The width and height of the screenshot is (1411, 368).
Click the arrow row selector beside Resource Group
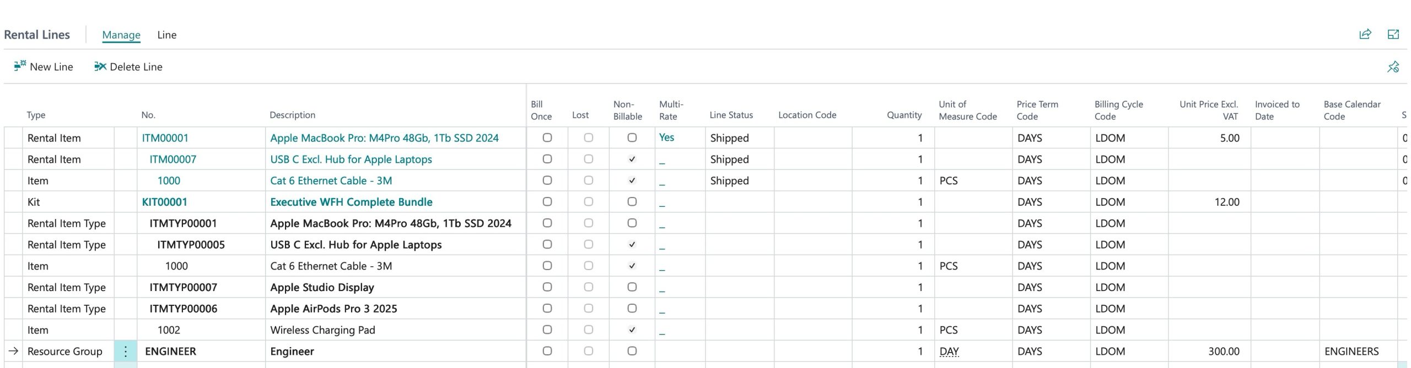click(x=14, y=351)
